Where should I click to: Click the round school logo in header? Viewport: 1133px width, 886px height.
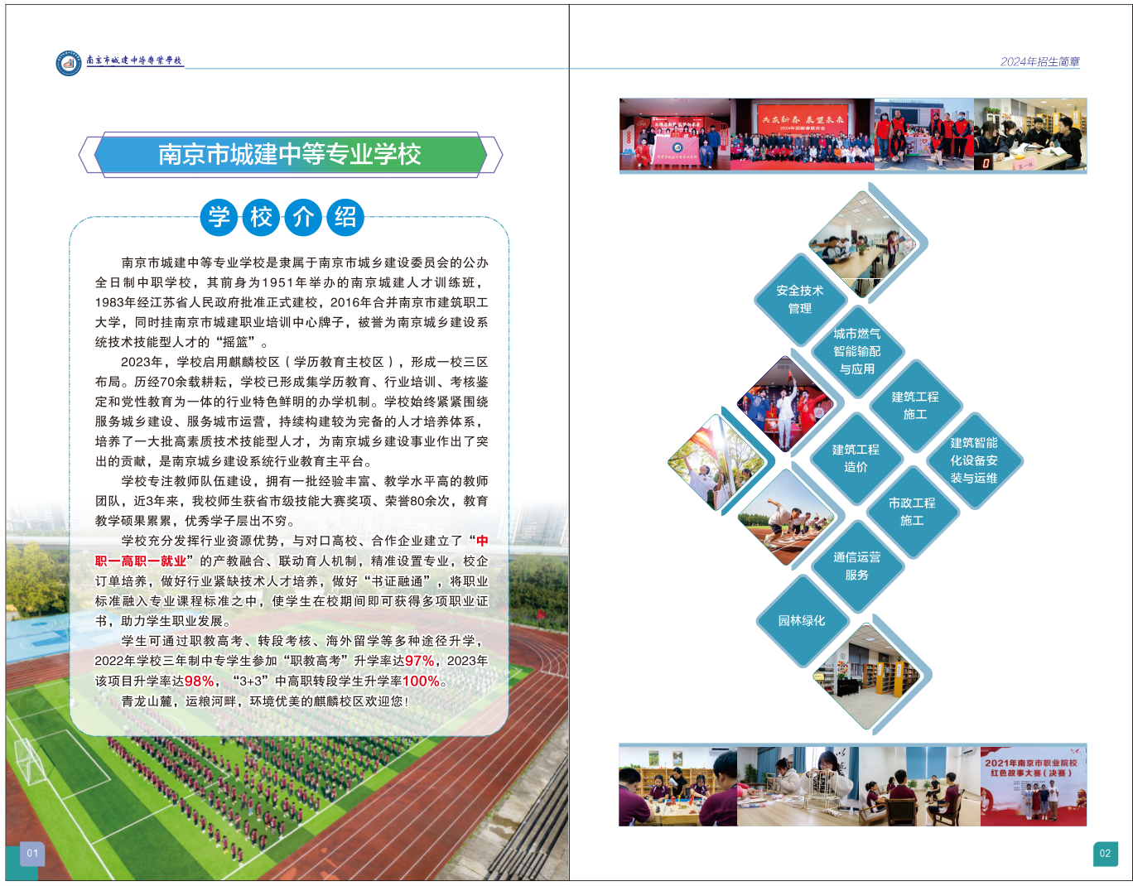69,63
